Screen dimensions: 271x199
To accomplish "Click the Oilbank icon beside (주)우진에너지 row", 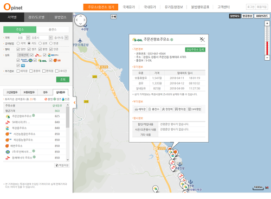I will pos(8,152).
